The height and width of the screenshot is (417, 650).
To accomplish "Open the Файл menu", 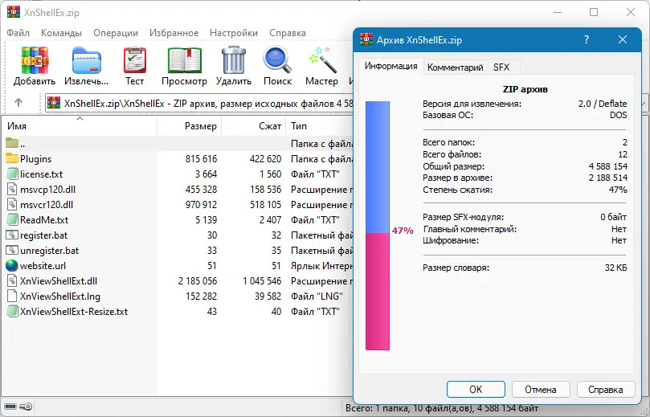I will tap(18, 33).
